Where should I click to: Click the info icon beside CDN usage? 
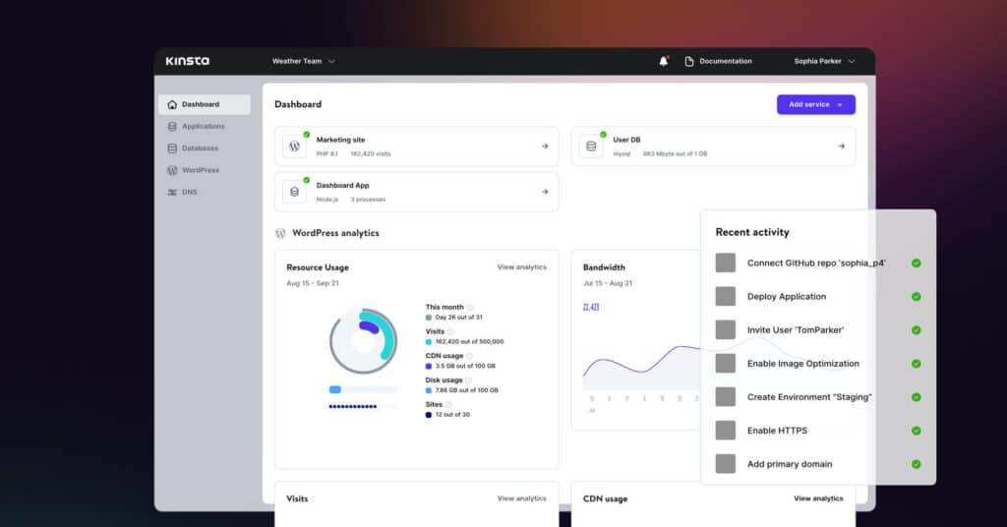coord(470,356)
